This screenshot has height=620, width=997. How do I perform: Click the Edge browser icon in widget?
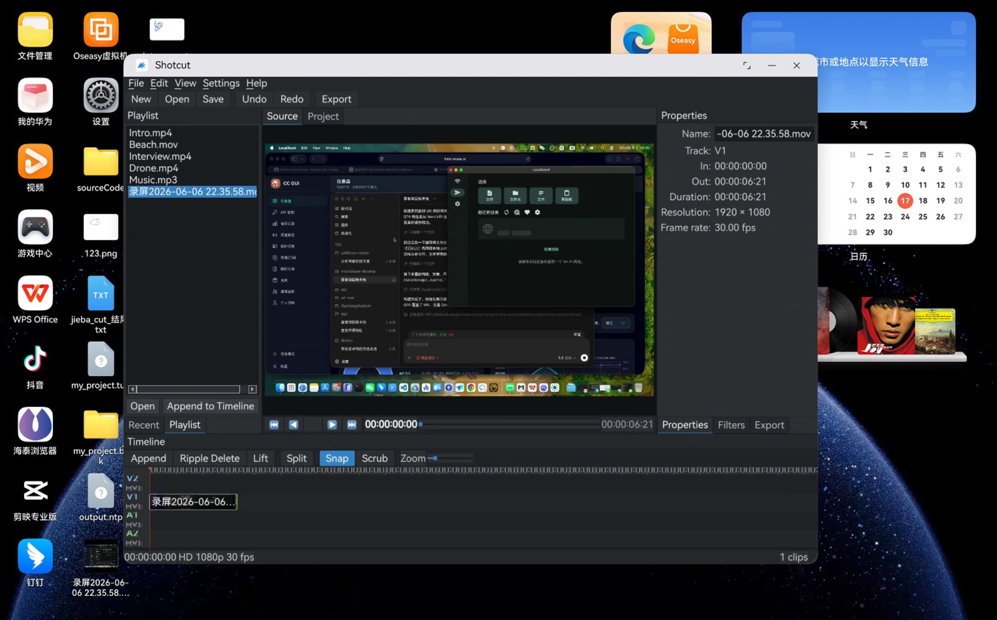(x=639, y=40)
